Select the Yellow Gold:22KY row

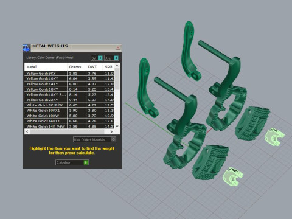click(69, 100)
